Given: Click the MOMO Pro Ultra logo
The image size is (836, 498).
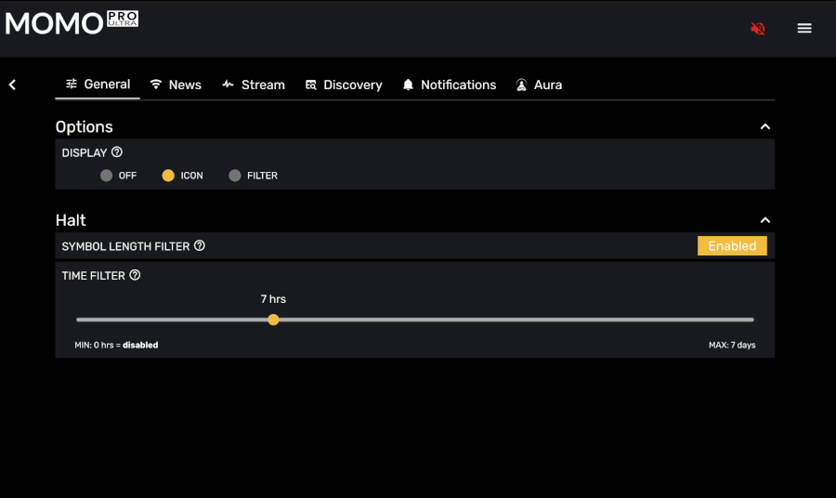Looking at the screenshot, I should 72,22.
